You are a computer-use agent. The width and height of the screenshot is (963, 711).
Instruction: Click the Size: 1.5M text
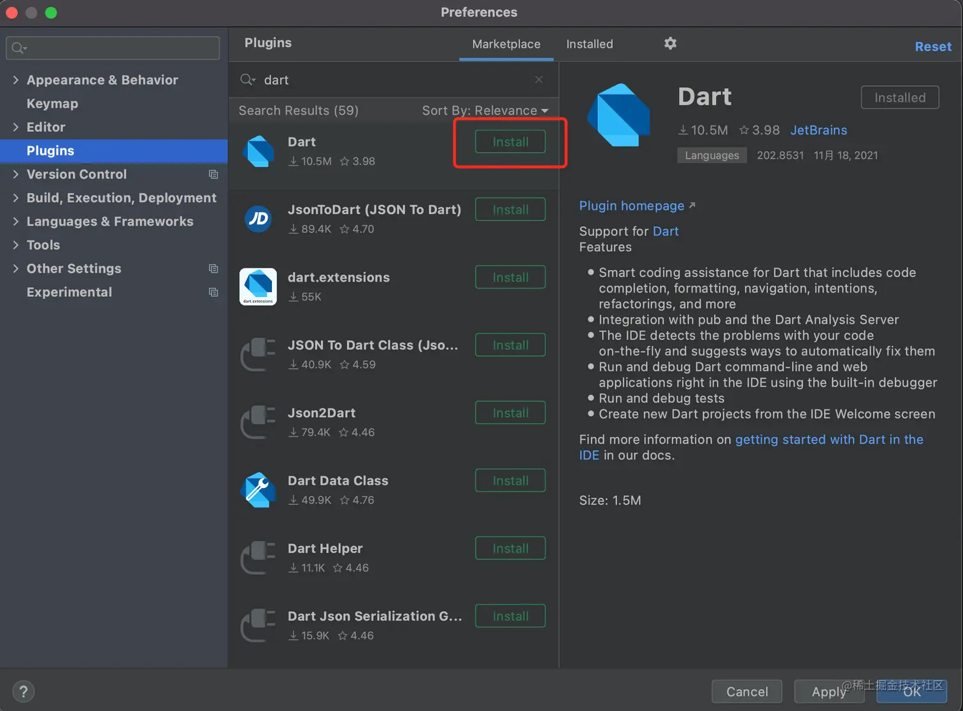[610, 500]
